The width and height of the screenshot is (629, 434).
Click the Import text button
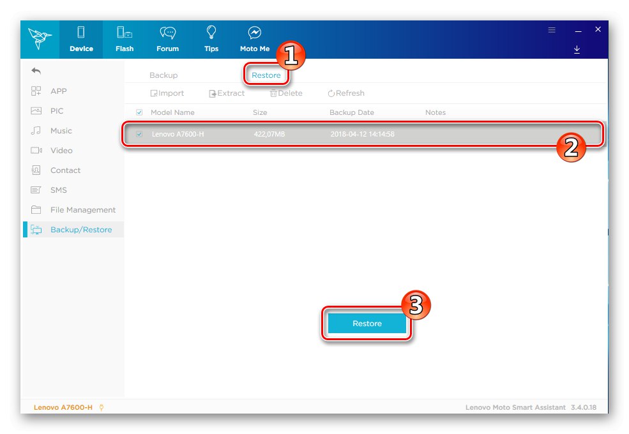click(171, 93)
